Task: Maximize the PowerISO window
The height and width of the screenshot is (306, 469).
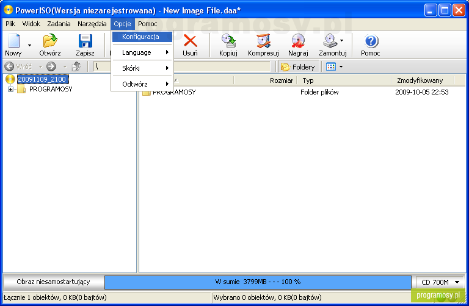Action: pos(445,10)
